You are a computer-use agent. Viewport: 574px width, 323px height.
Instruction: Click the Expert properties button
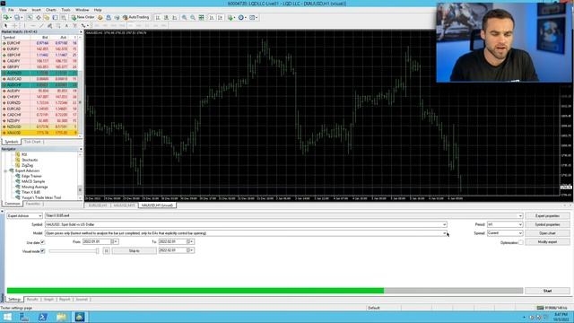coord(547,215)
